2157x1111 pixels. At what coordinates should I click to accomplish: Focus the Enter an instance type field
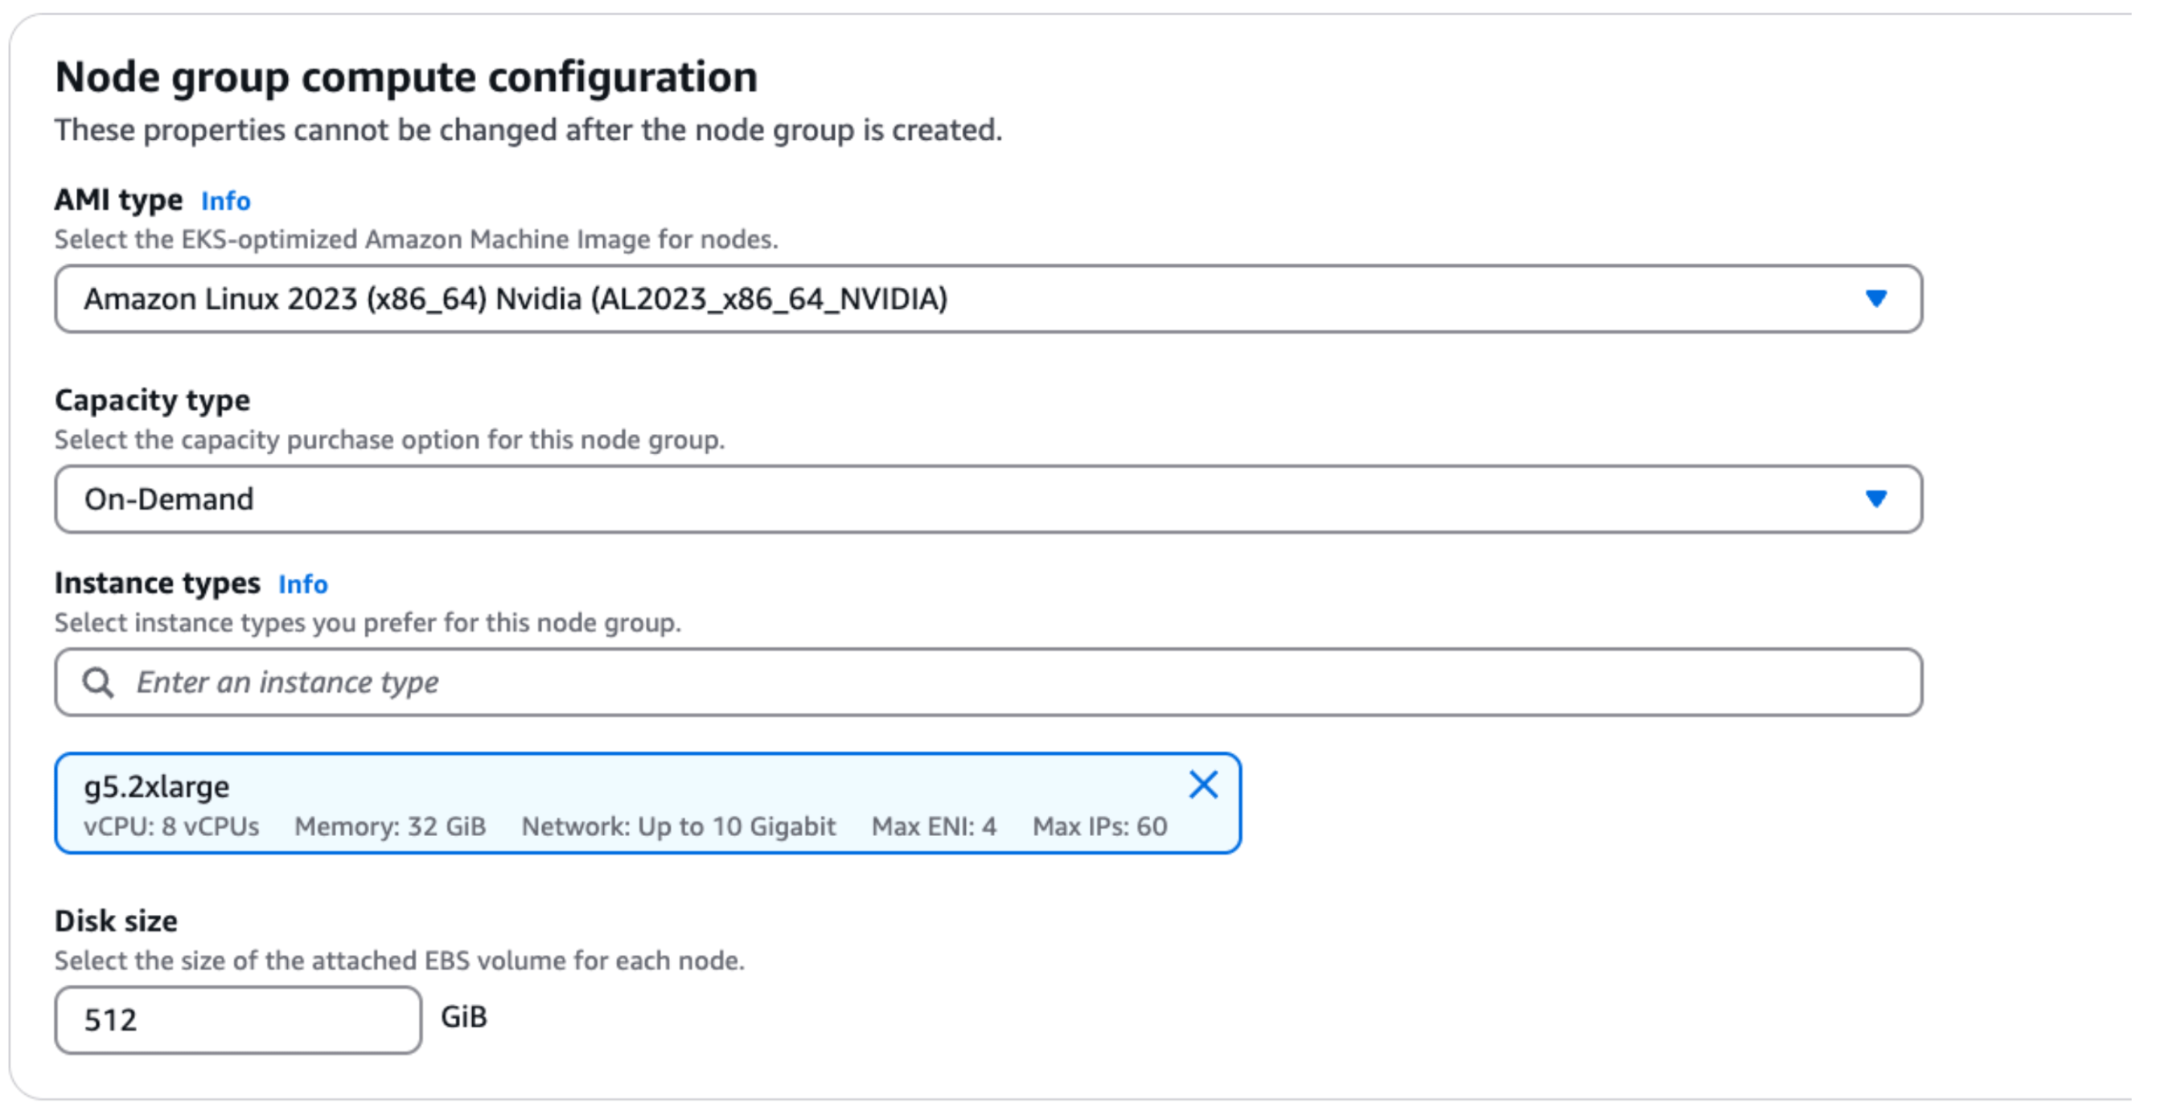click(x=1005, y=683)
